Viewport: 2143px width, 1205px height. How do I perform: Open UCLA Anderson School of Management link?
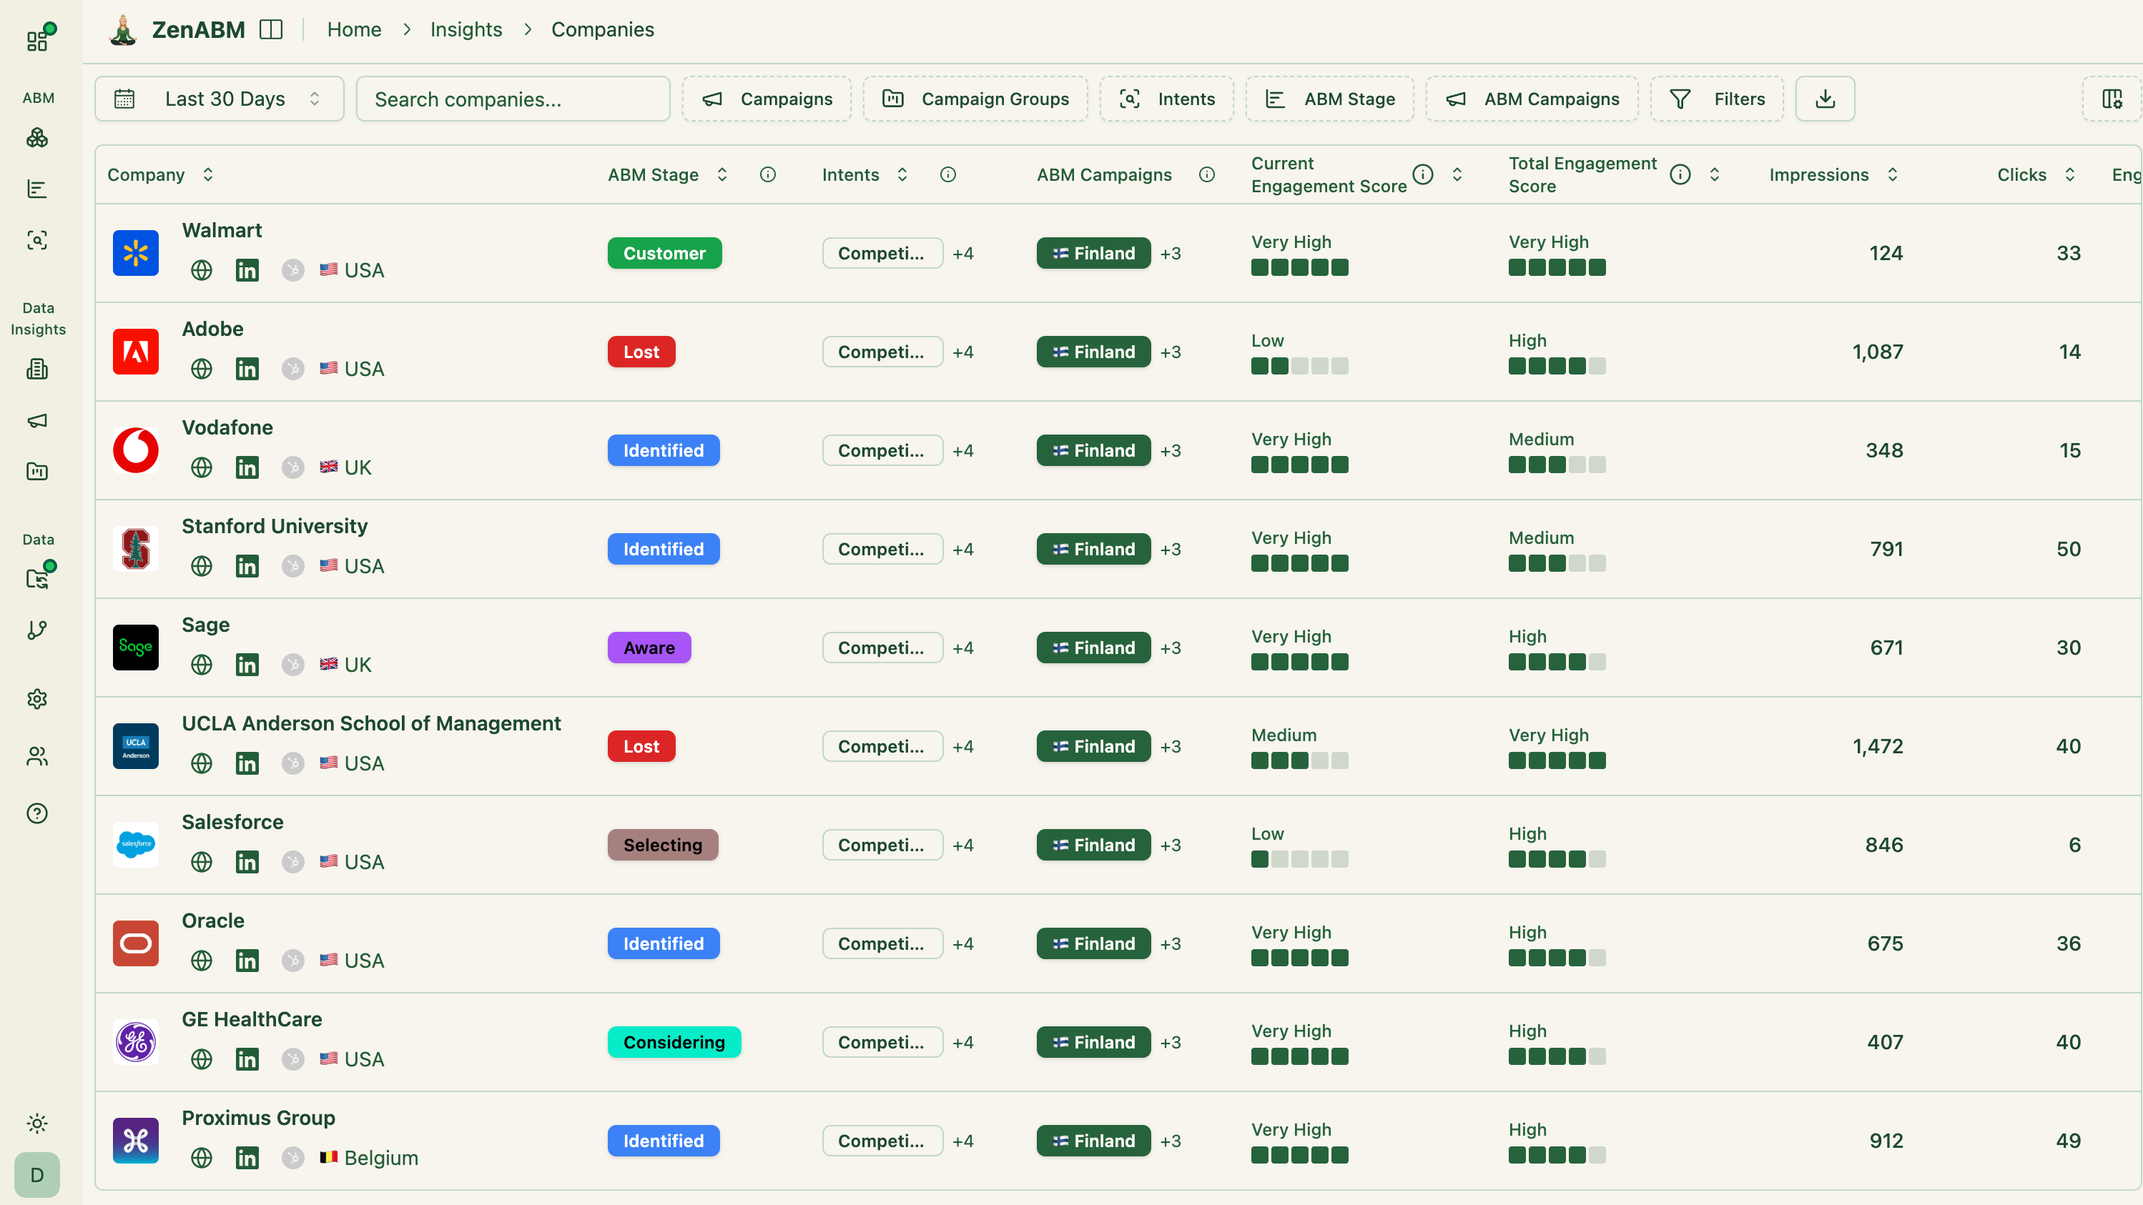point(371,723)
